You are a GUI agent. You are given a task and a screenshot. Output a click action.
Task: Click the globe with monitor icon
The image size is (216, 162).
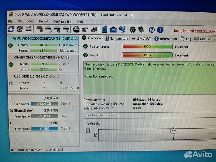point(122,29)
